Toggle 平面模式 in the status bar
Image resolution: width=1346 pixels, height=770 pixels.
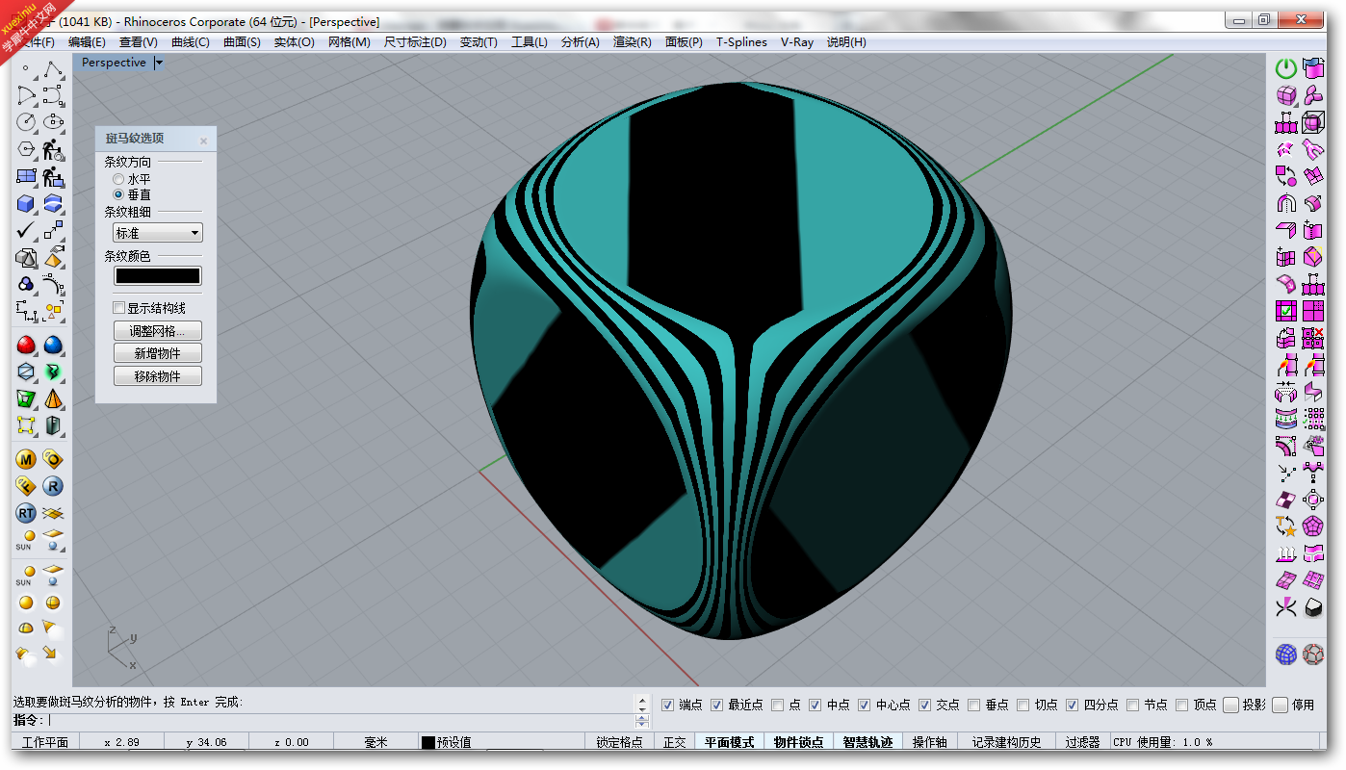(730, 742)
